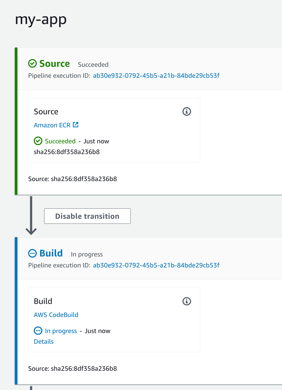This screenshot has width=282, height=390.
Task: Open the AWS CodeBuild link
Action: click(x=56, y=315)
